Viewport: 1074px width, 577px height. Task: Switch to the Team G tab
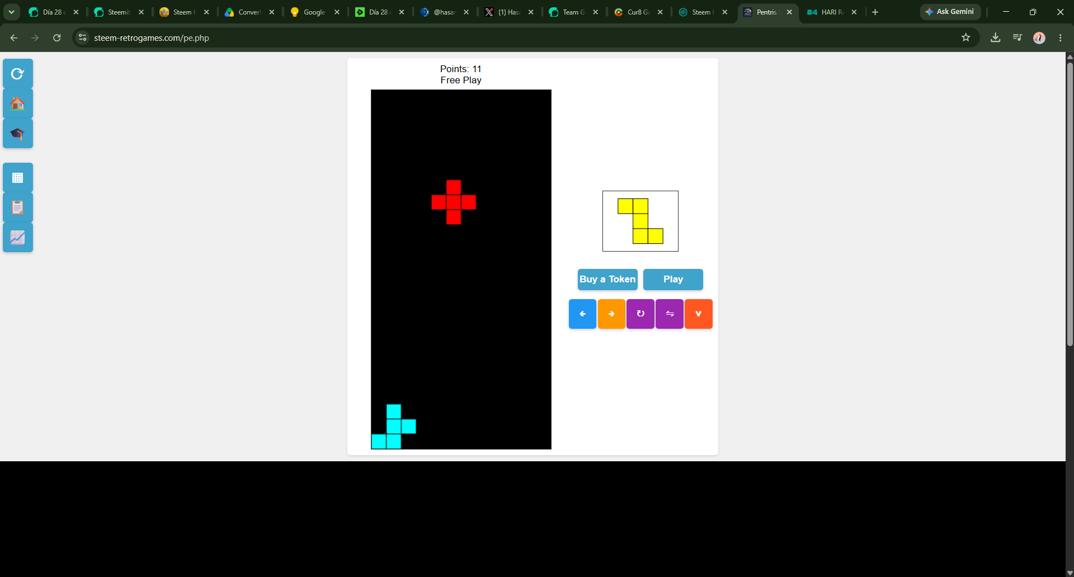click(x=573, y=12)
